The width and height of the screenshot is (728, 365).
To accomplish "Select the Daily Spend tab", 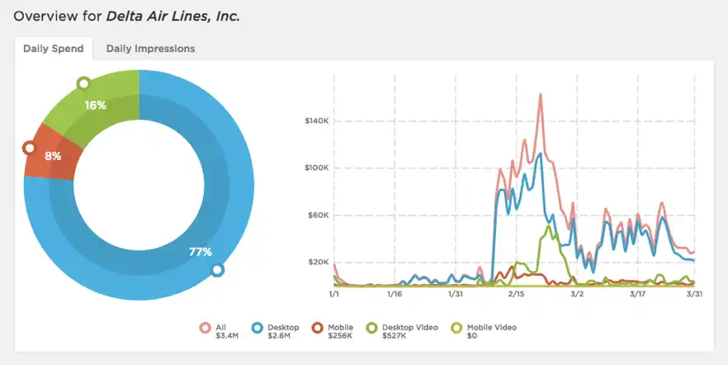I will click(x=54, y=49).
